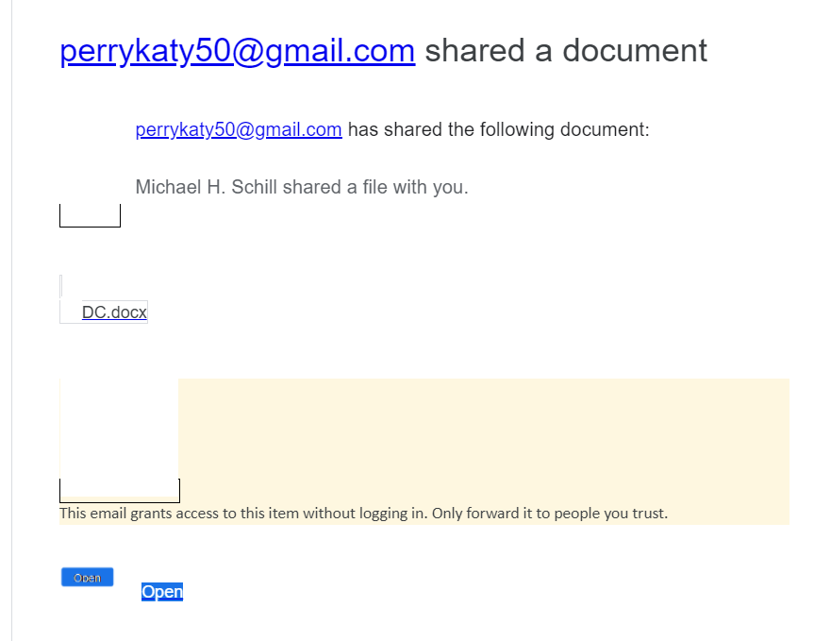
Task: Click the empty outlined box under white placeholder
Action: (x=119, y=491)
